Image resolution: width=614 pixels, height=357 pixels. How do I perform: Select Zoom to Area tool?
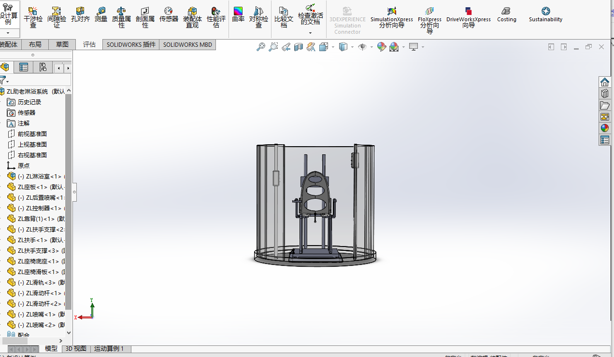[273, 47]
